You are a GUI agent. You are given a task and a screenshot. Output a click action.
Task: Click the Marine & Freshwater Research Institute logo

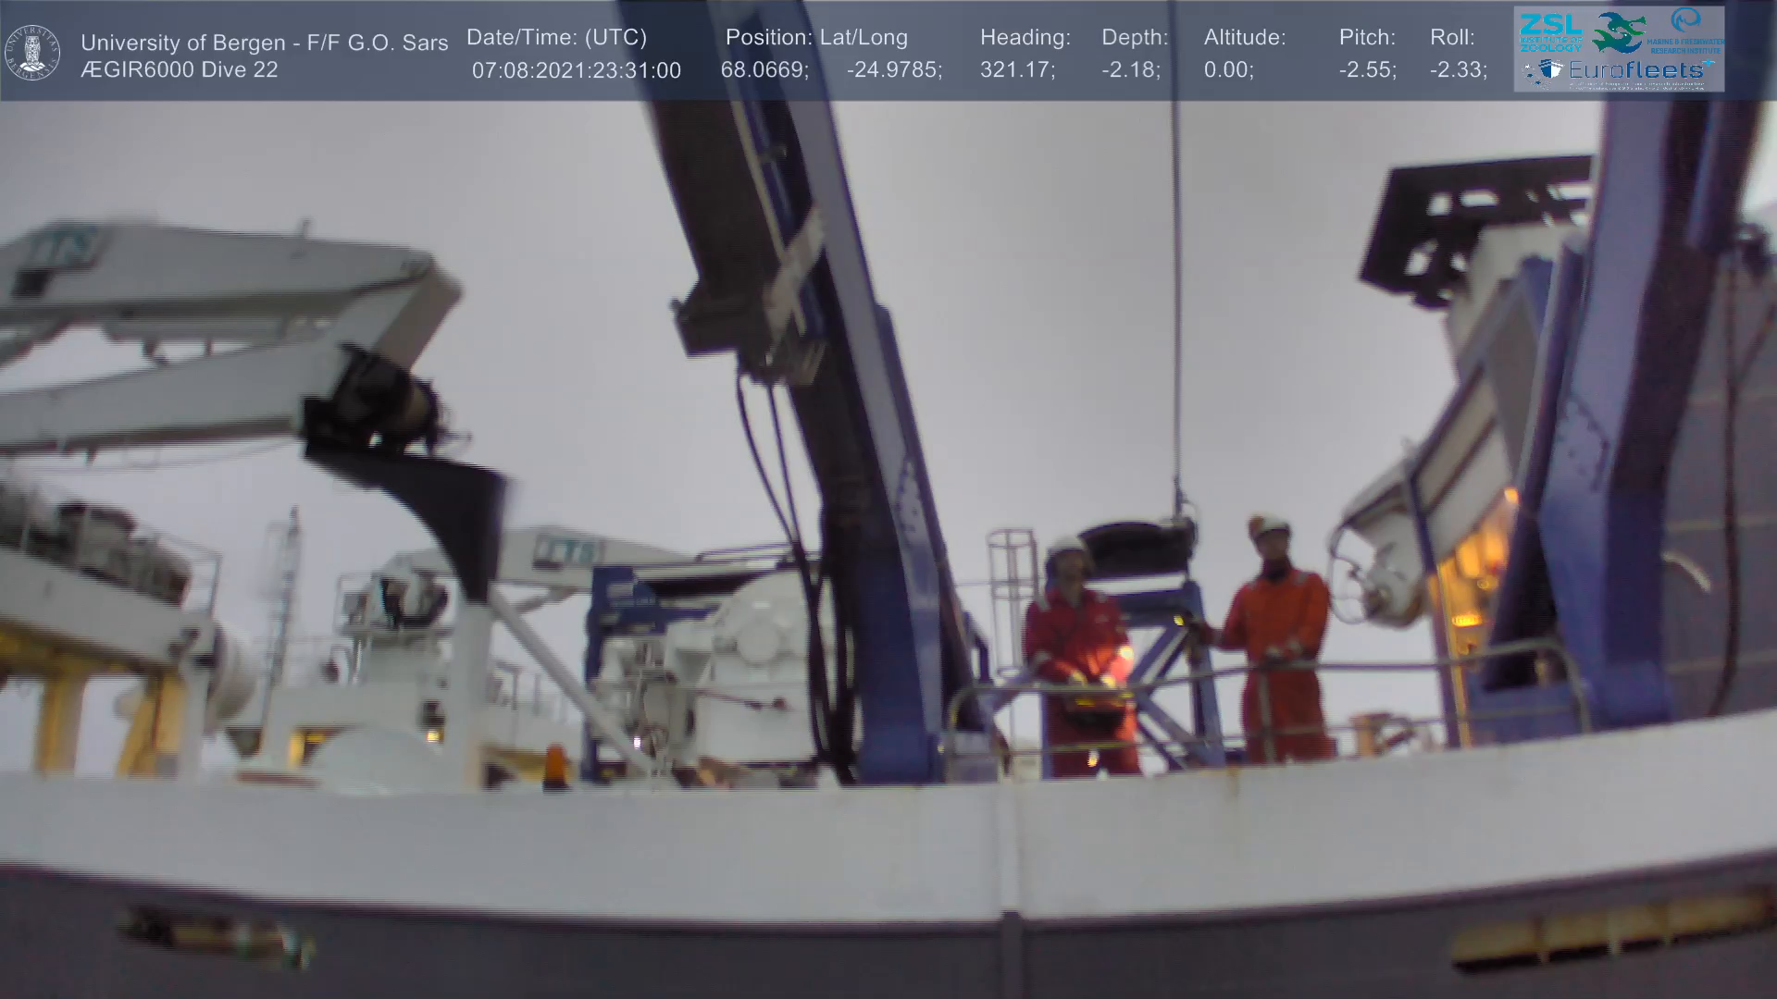[x=1687, y=31]
